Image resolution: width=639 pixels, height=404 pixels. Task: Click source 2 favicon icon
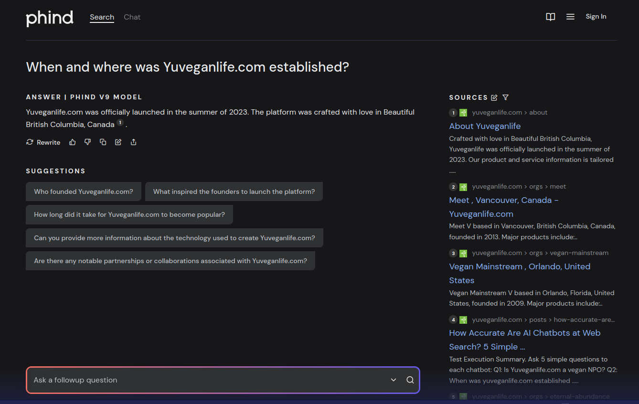click(463, 187)
